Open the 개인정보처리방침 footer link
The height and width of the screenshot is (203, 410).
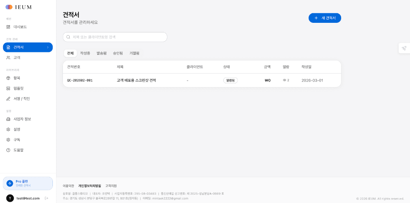click(89, 186)
